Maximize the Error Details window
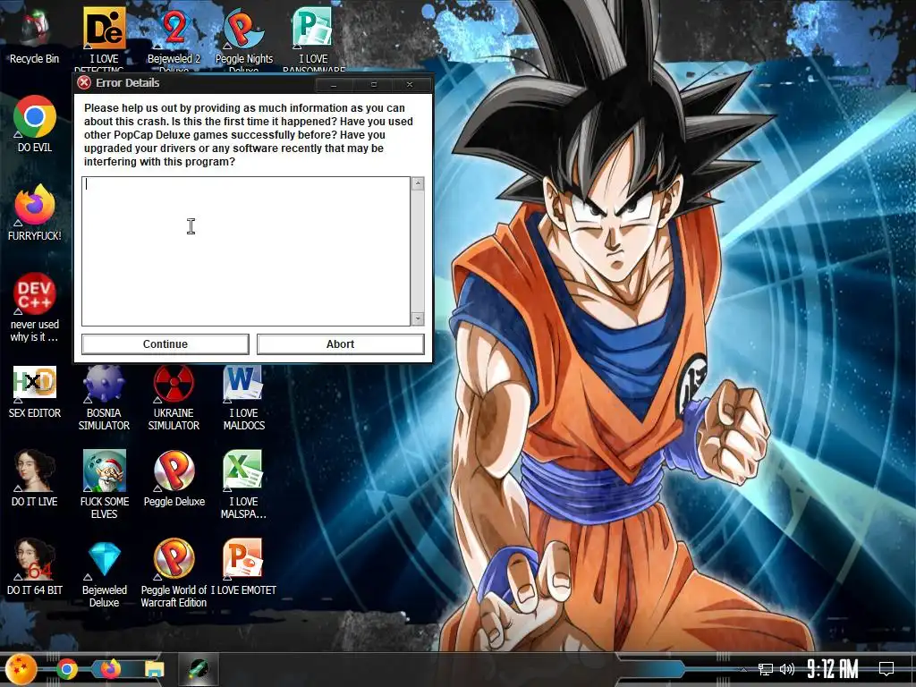The width and height of the screenshot is (916, 687). click(x=374, y=85)
